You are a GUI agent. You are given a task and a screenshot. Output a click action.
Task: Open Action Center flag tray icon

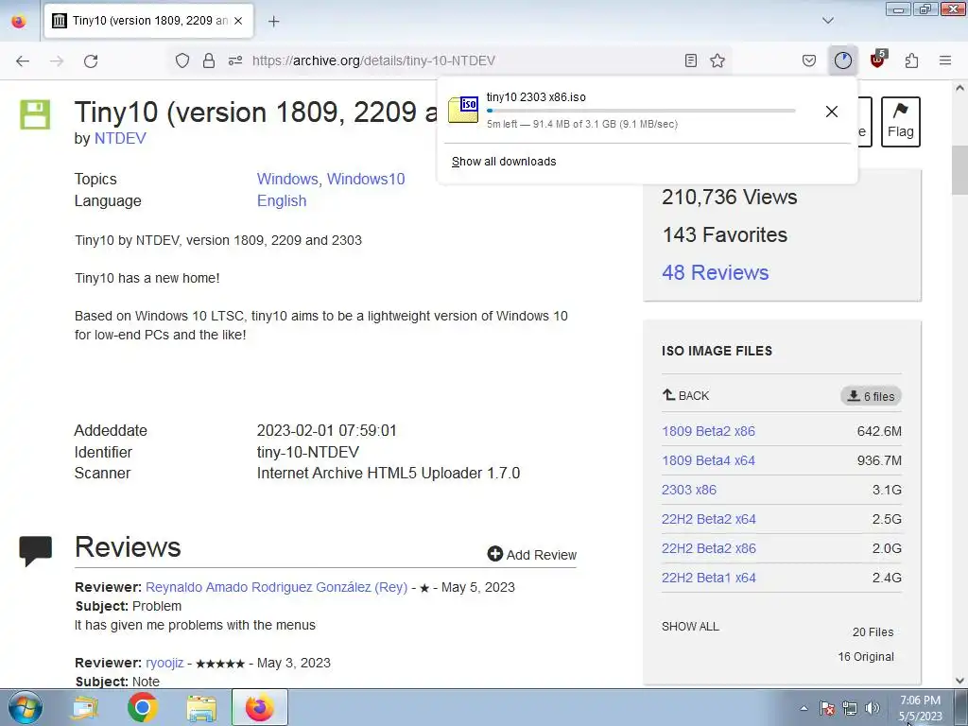(x=827, y=708)
